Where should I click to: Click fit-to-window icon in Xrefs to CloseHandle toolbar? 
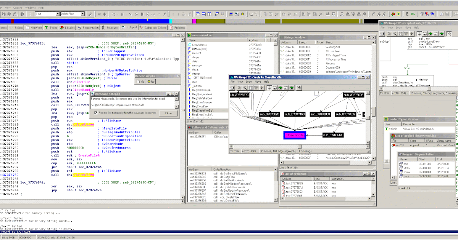pyautogui.click(x=251, y=88)
